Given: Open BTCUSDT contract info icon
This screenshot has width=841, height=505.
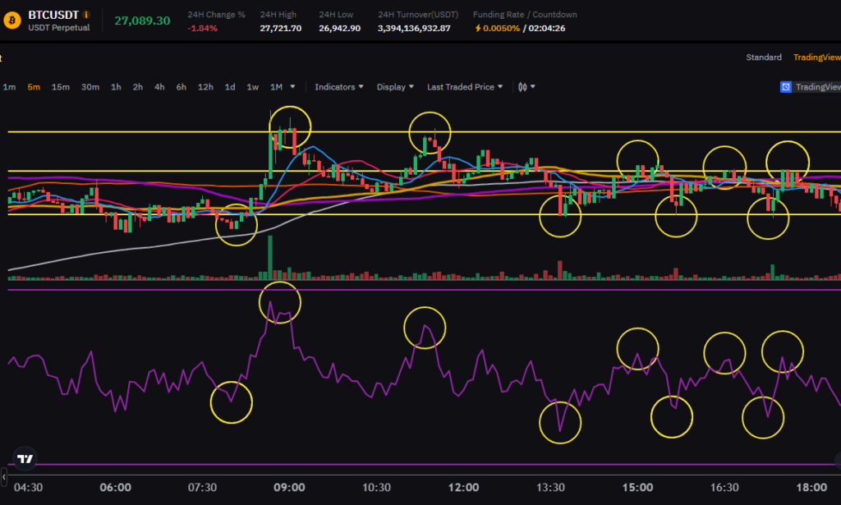Looking at the screenshot, I should (86, 15).
